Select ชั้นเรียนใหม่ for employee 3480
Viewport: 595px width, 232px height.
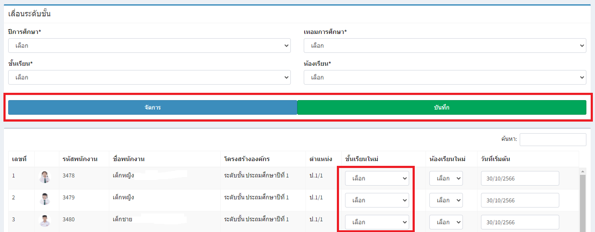pos(377,222)
